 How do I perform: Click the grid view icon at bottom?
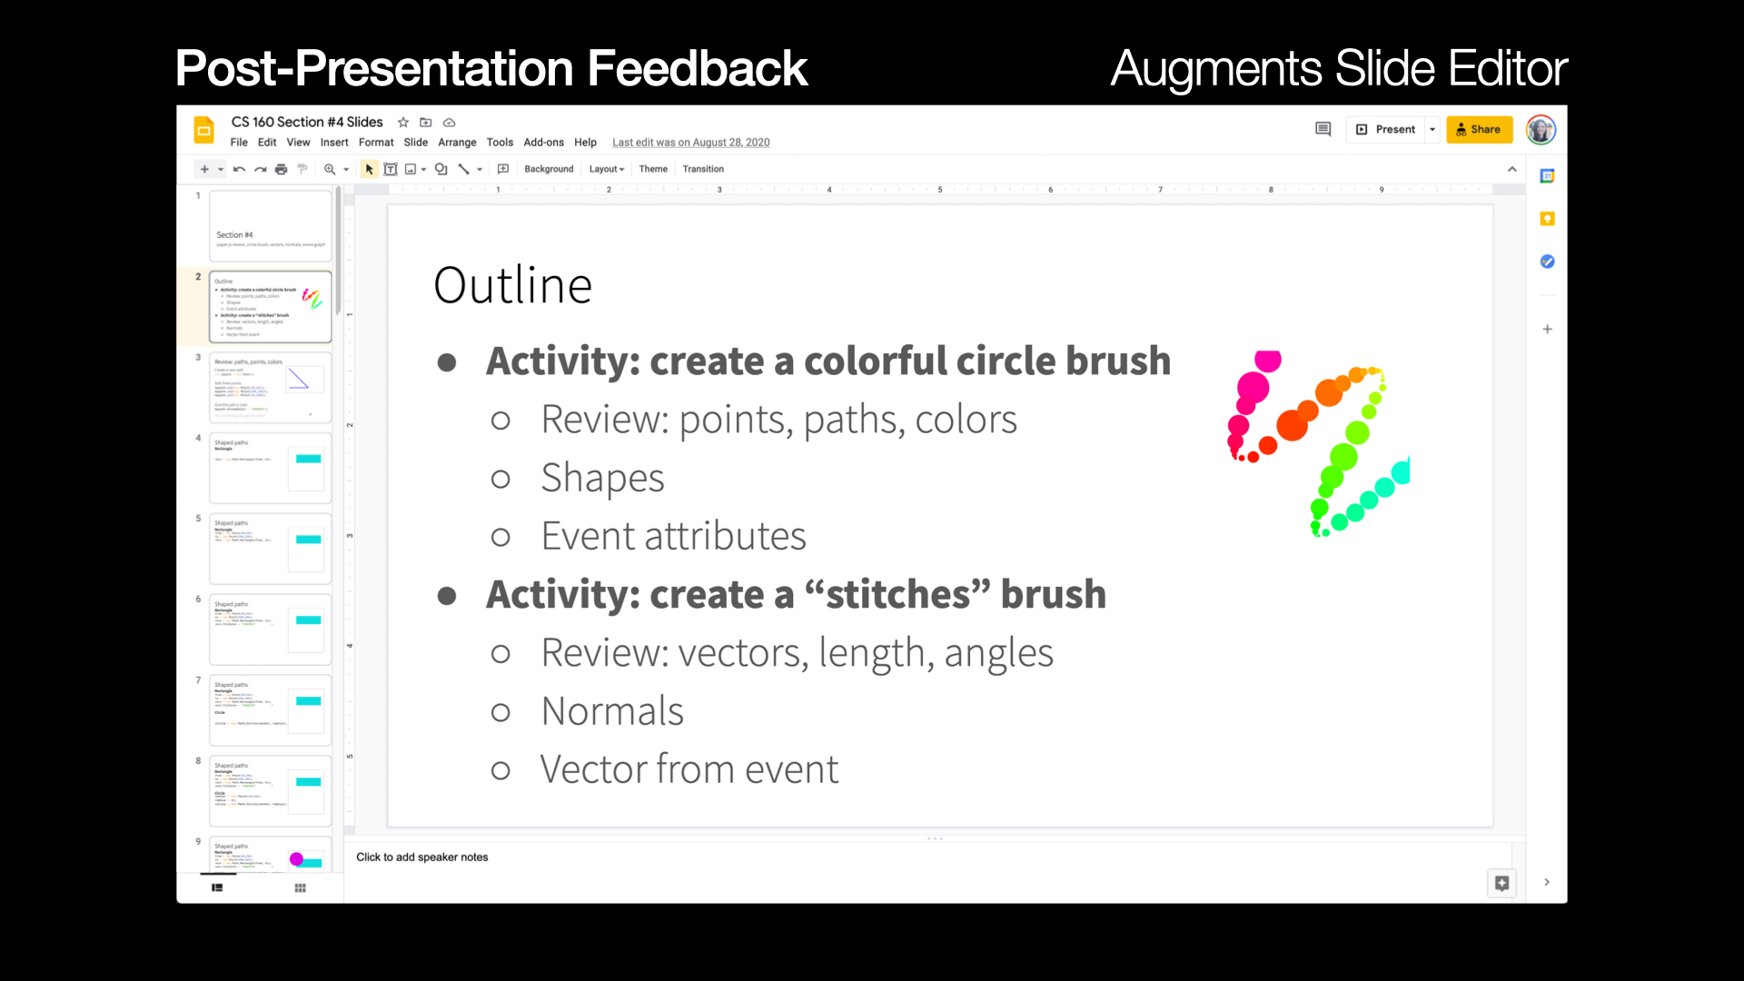[x=301, y=887]
